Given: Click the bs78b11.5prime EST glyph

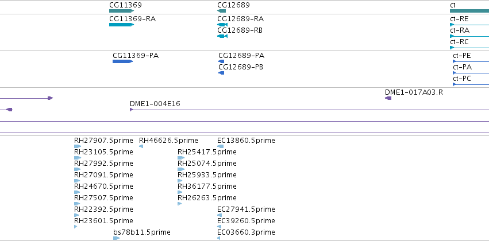Looking at the screenshot, I should click(116, 238).
